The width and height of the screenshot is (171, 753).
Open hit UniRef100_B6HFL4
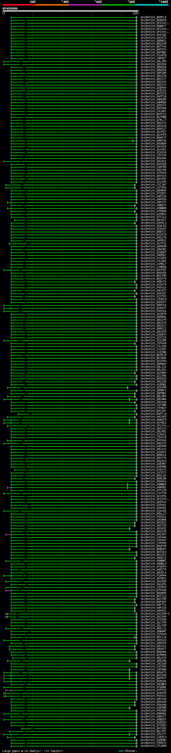pyautogui.click(x=153, y=17)
